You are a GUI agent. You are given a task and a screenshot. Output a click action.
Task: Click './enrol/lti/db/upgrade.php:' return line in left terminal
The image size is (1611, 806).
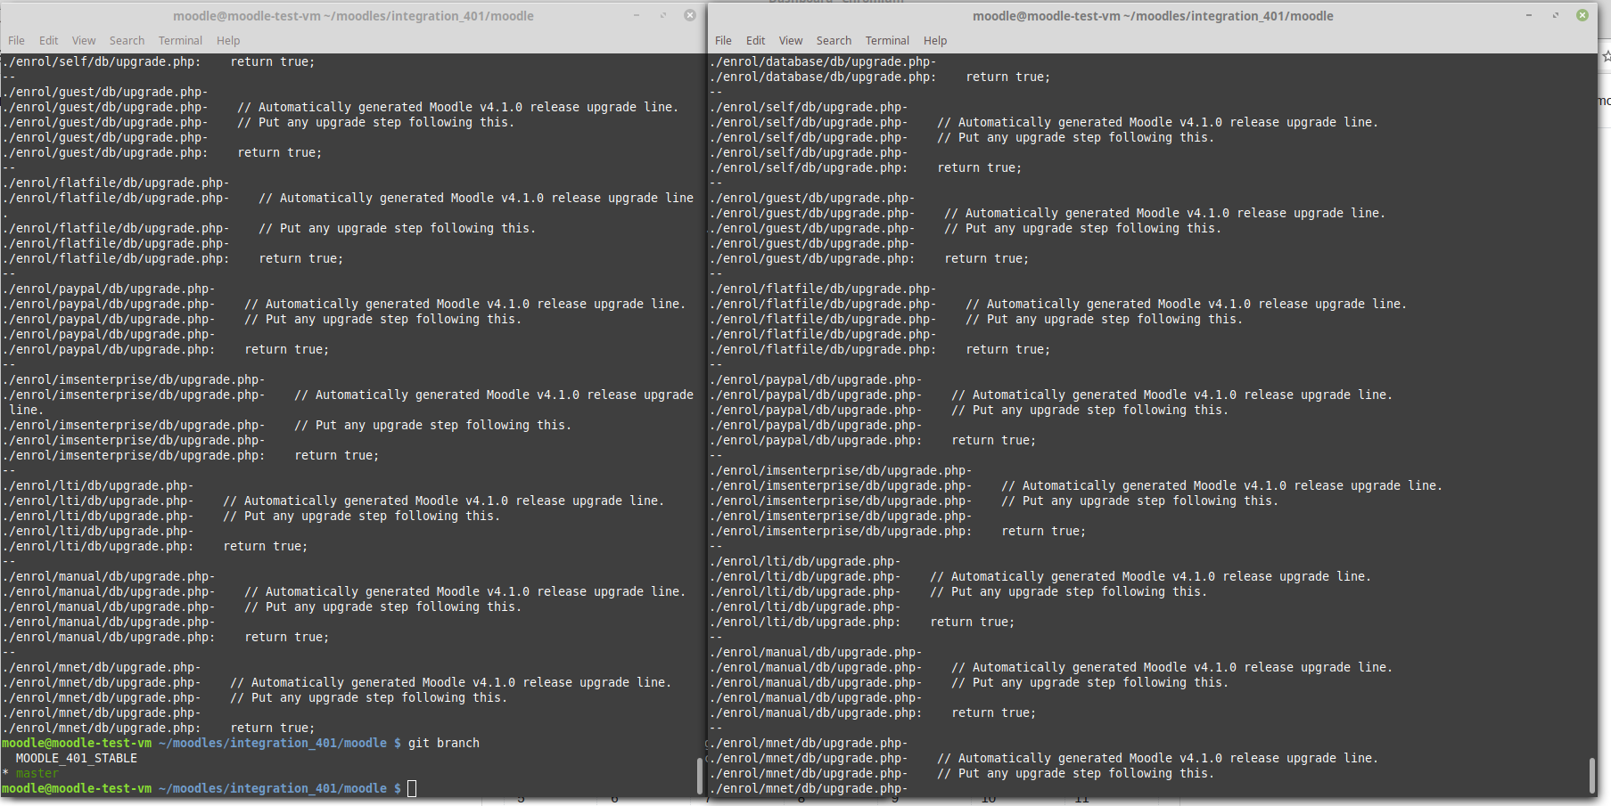pos(155,546)
